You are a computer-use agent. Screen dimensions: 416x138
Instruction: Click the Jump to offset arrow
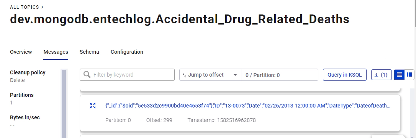tap(235, 75)
